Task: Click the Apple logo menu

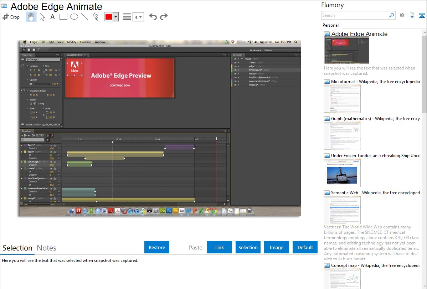Action: 25,42
